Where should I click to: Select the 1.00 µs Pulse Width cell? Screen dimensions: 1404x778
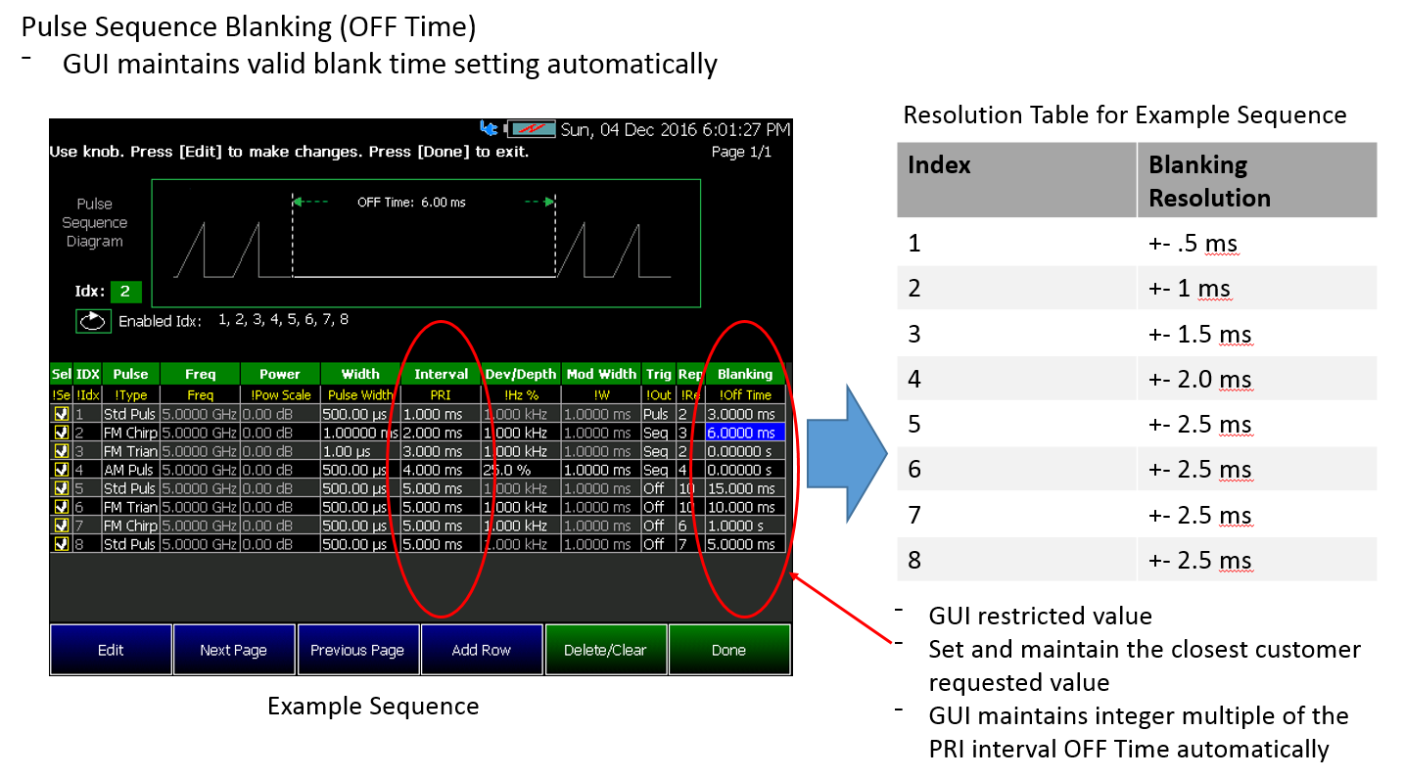click(360, 451)
